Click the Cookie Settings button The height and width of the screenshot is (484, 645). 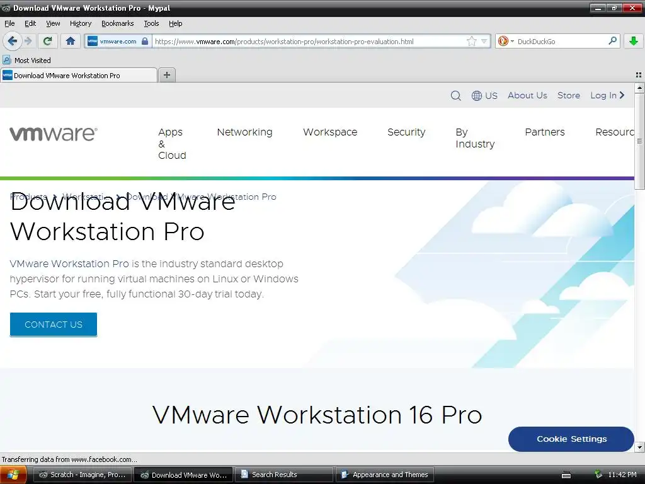pos(571,439)
